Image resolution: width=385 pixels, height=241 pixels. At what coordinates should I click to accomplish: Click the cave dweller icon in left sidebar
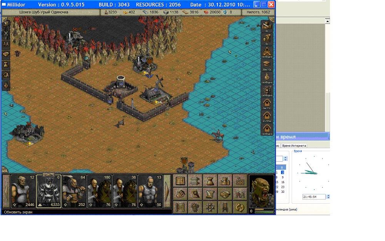tap(6, 75)
